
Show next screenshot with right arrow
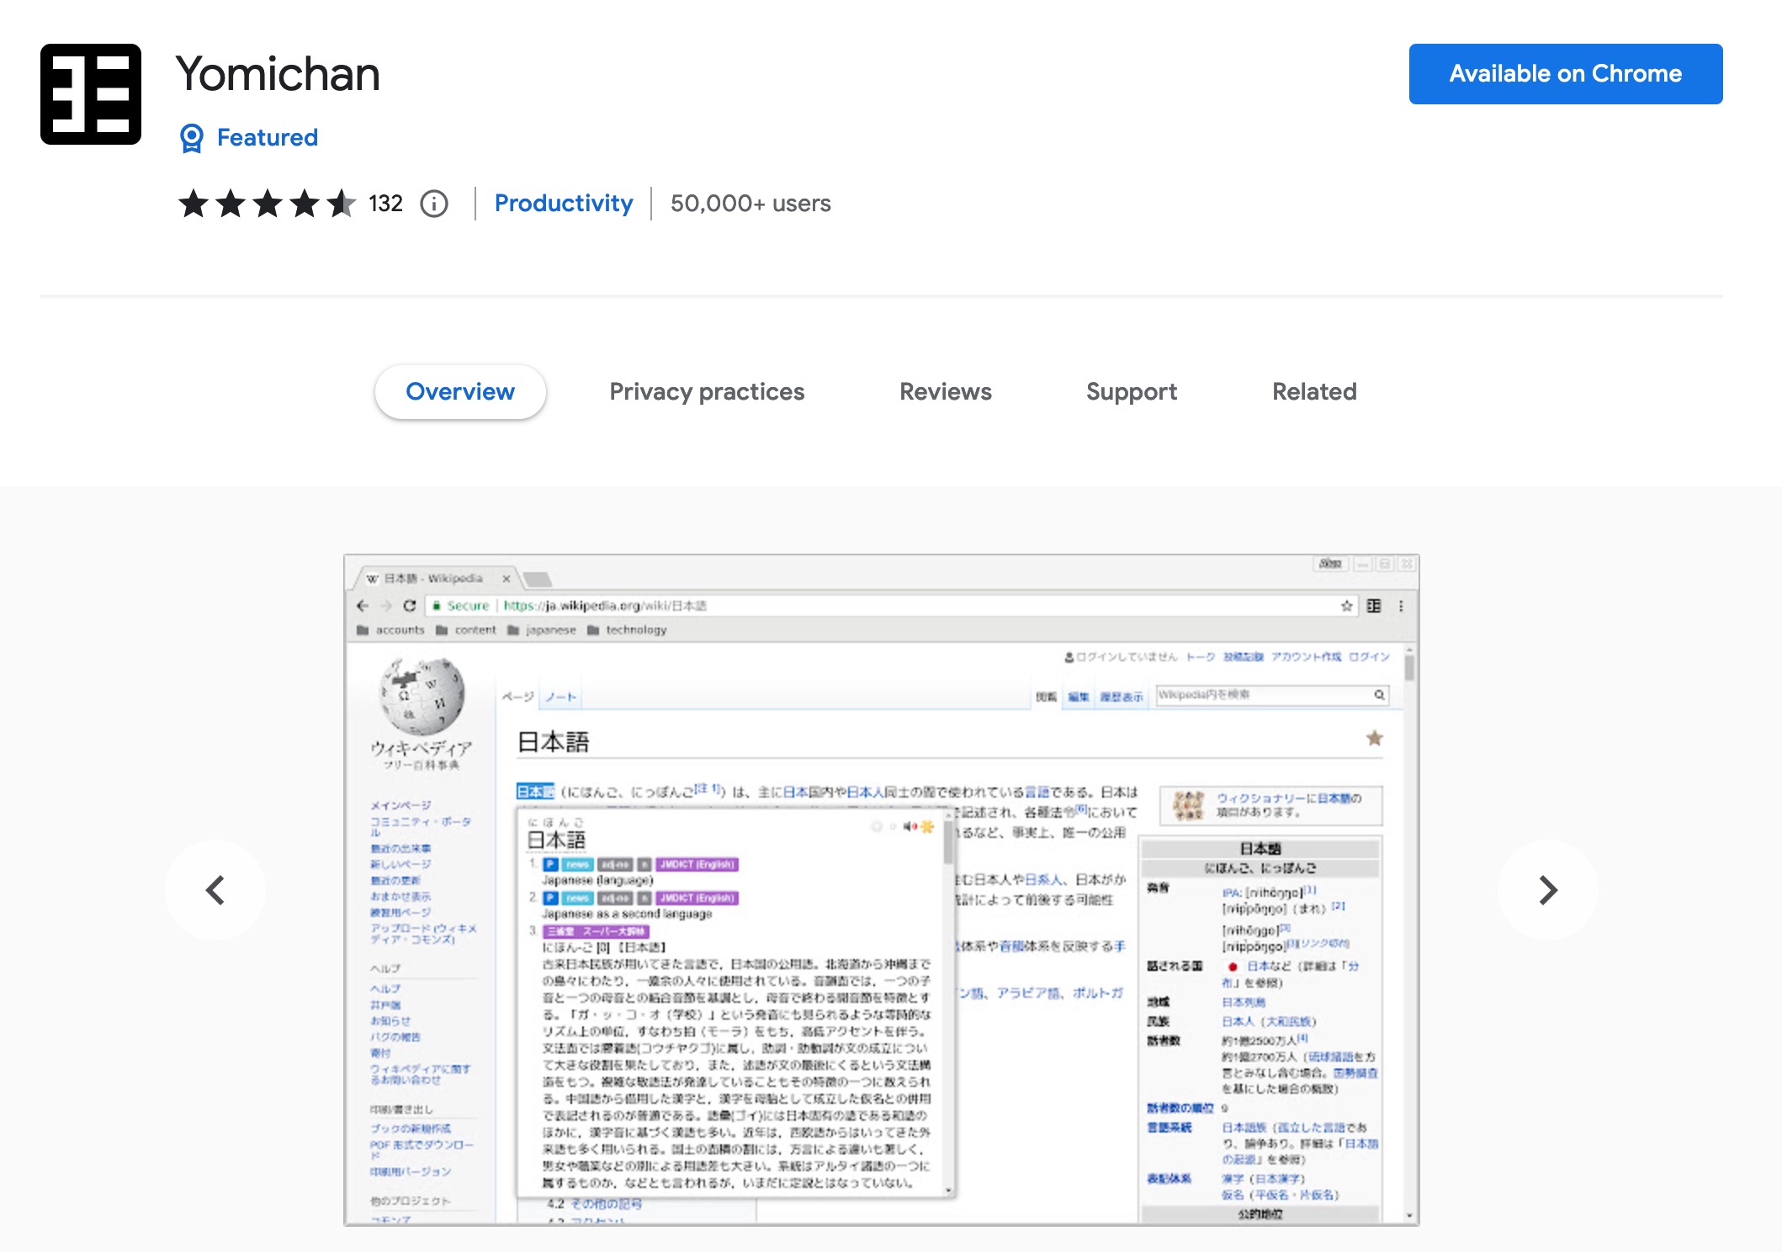pyautogui.click(x=1547, y=889)
